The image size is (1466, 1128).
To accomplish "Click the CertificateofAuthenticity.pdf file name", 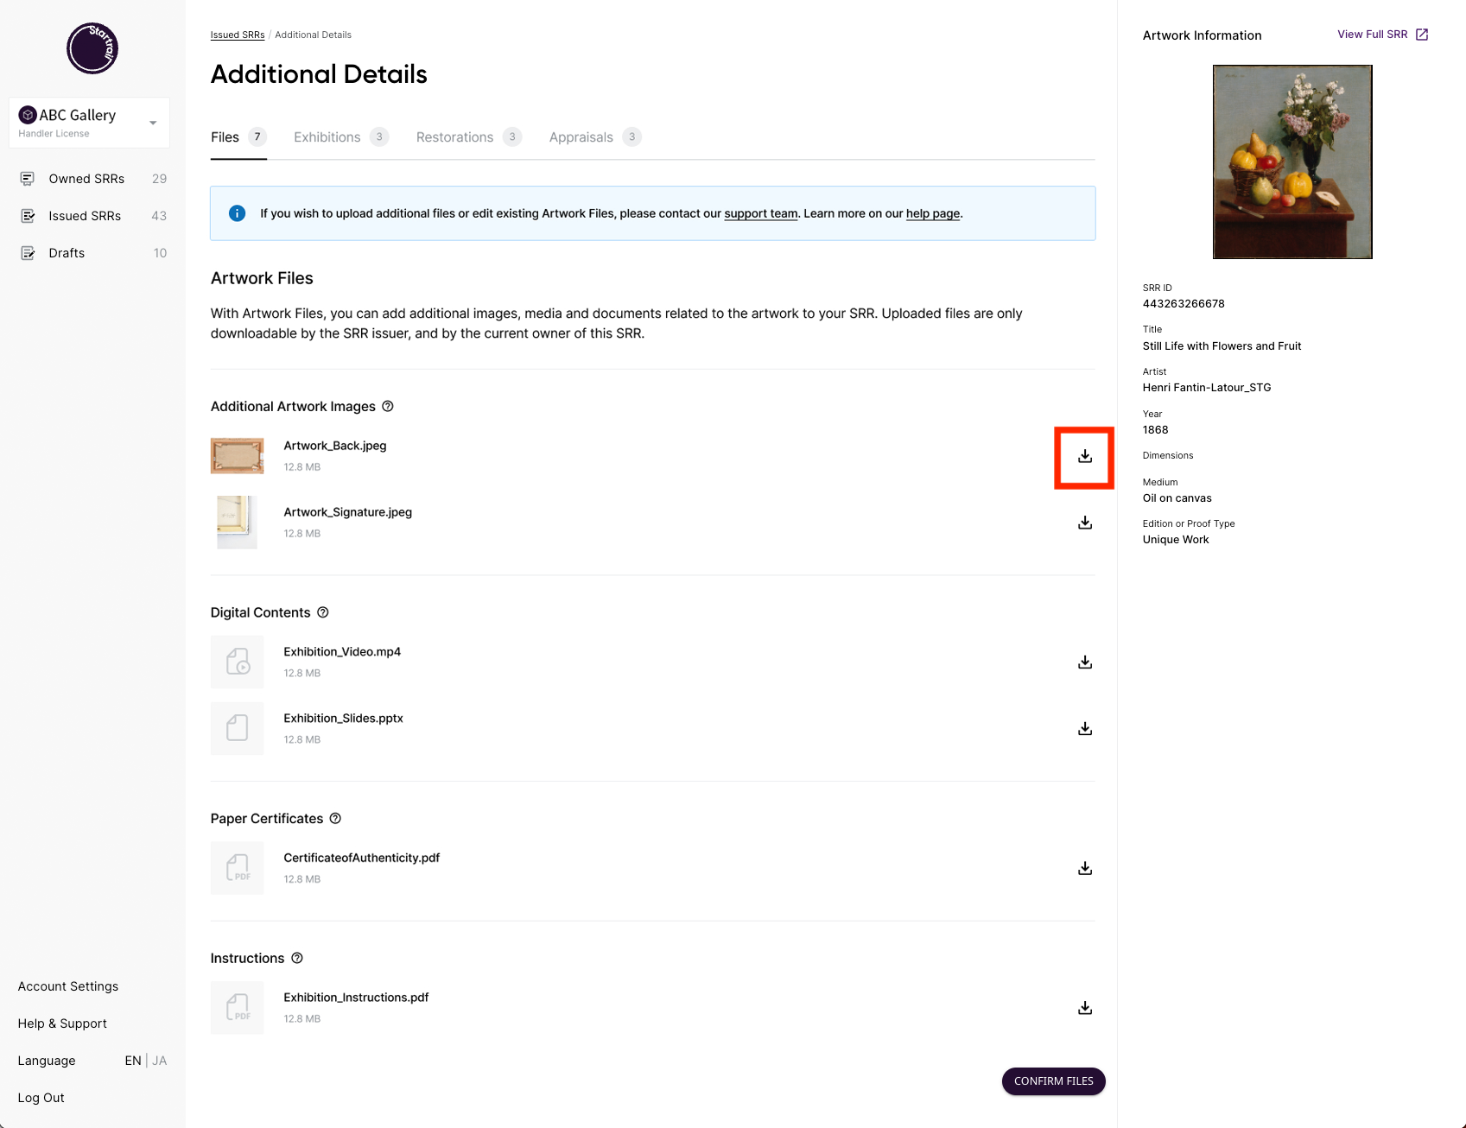I will click(x=362, y=858).
